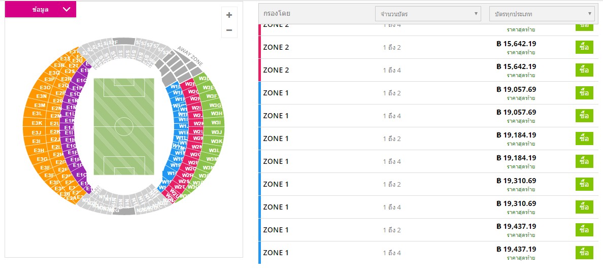Buy Zone 1 ticket 1 ถึง 4 at ฿19,437.19
Viewport: 603px width, 277px height.
tap(584, 253)
